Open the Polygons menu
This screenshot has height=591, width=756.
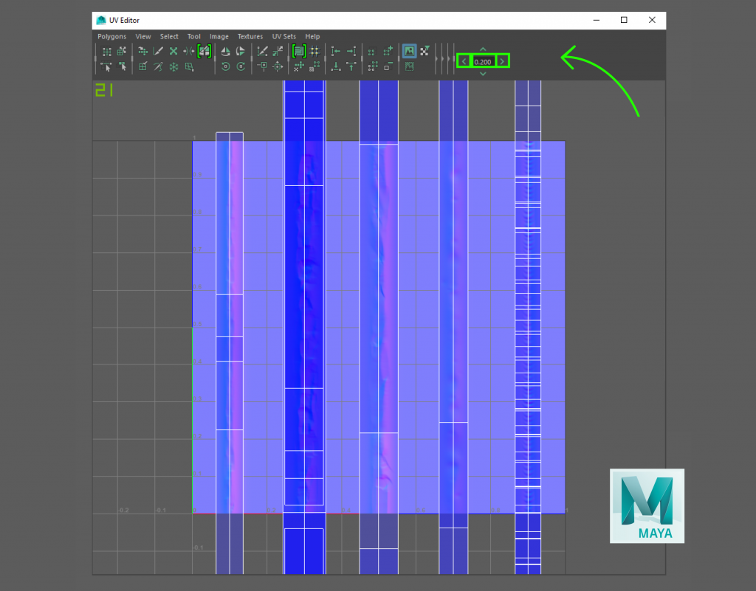(111, 37)
